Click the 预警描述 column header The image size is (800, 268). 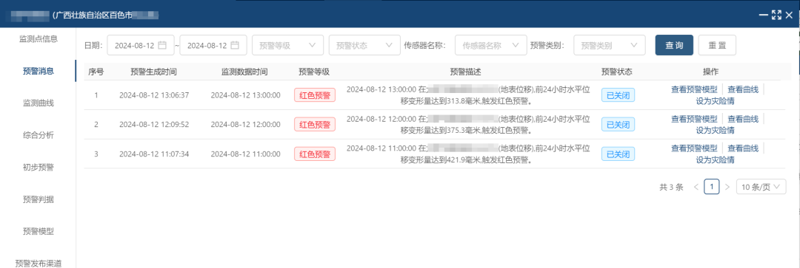[466, 72]
